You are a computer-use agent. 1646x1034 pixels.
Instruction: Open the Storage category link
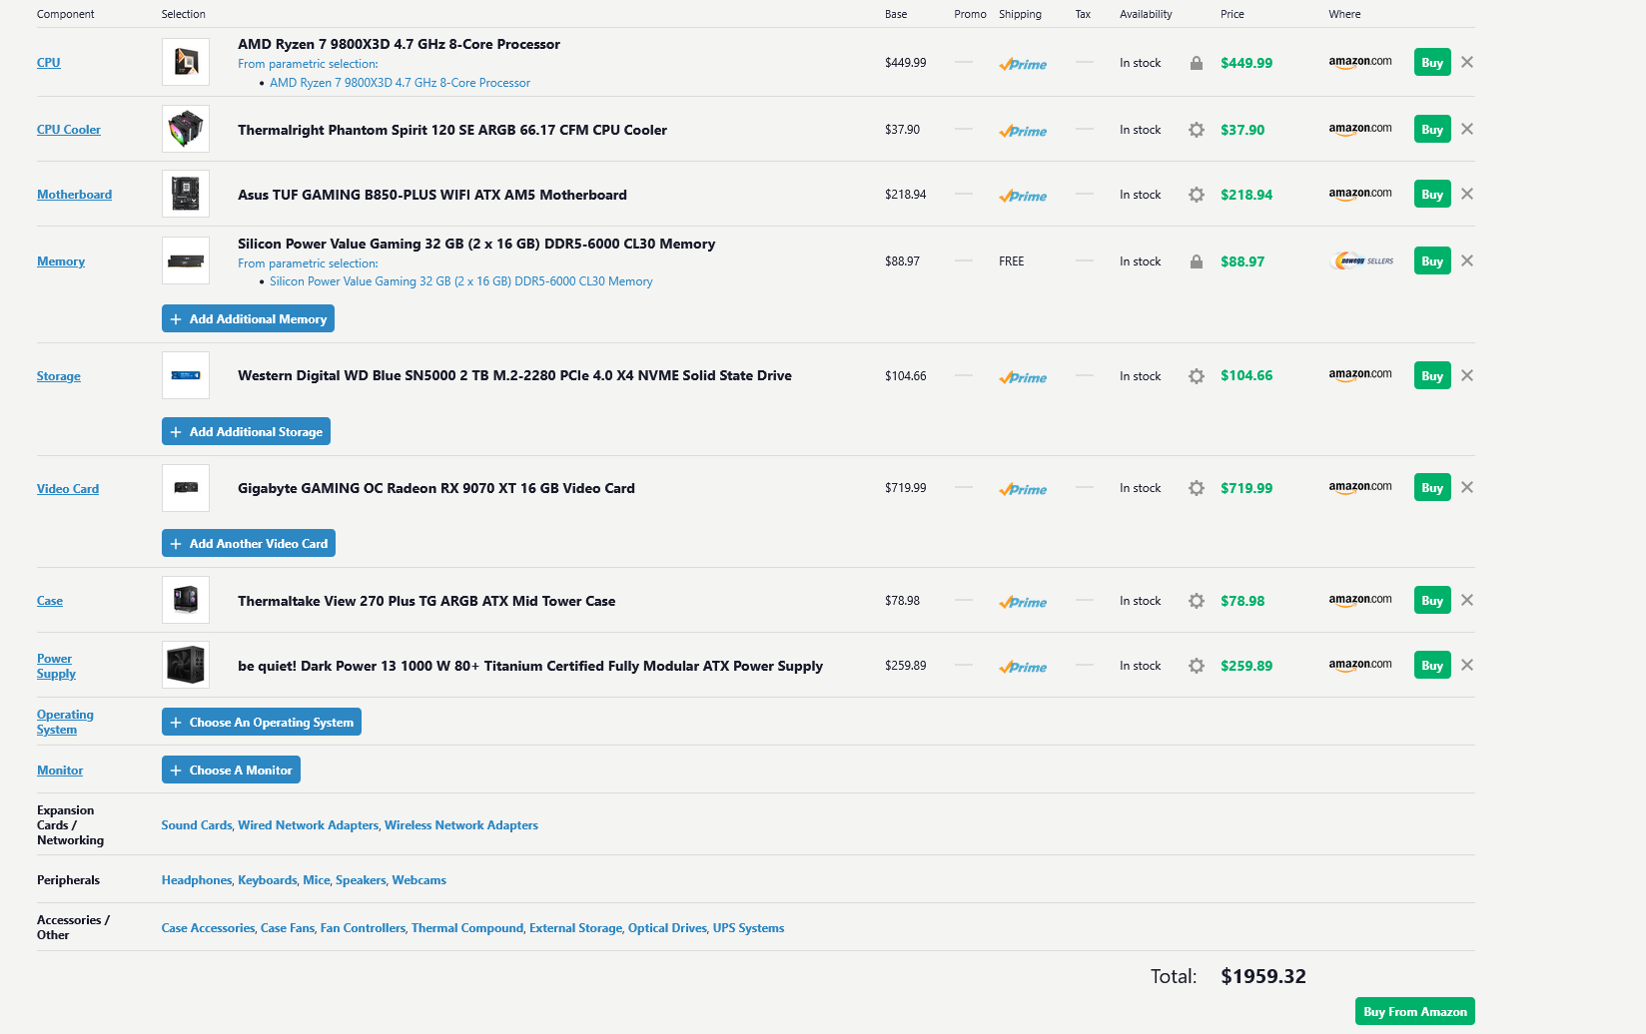pyautogui.click(x=59, y=376)
